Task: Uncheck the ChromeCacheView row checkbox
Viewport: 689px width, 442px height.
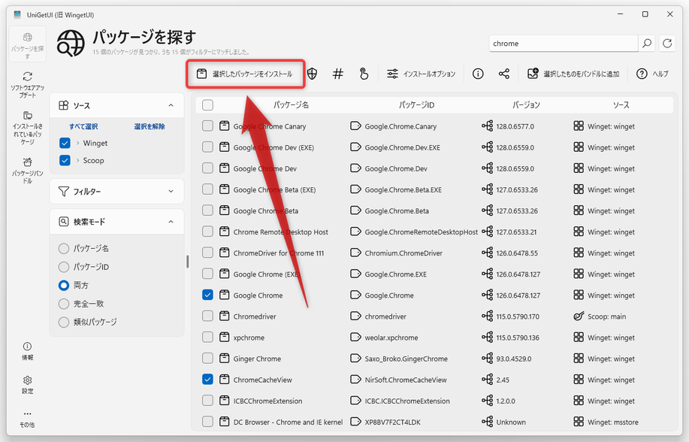Action: [207, 379]
